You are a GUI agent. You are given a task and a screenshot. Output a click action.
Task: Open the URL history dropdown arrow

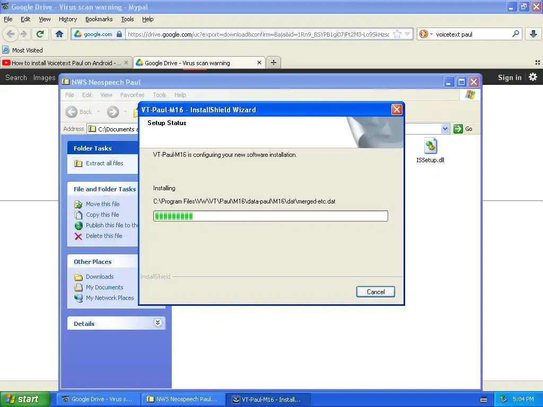point(408,34)
